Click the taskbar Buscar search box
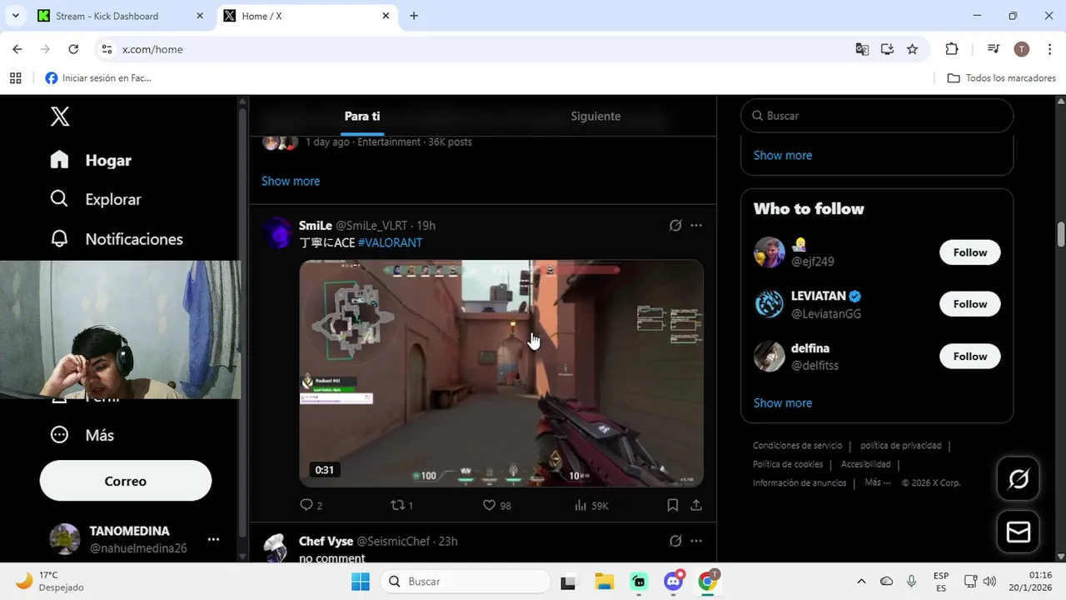 (x=466, y=582)
